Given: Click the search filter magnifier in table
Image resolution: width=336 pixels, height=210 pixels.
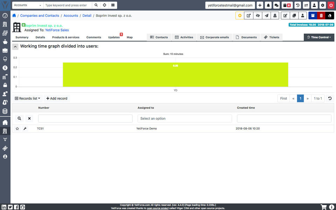Looking at the screenshot, I should [19, 118].
